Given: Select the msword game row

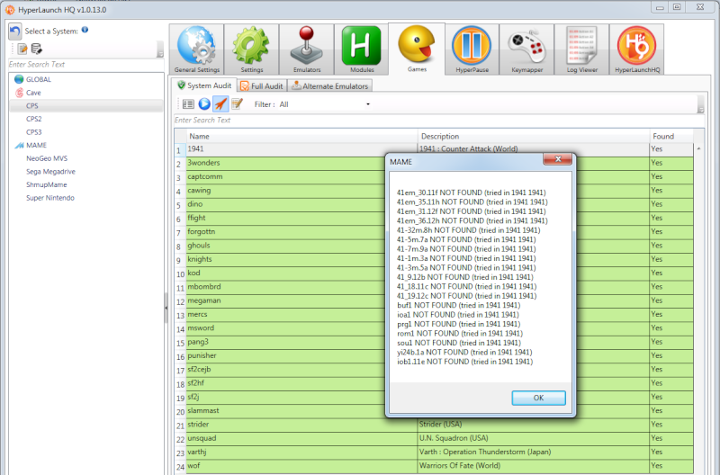Looking at the screenshot, I should point(434,328).
